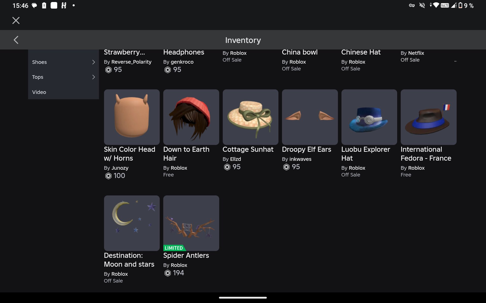Click the Chinese Hat item title

(361, 52)
